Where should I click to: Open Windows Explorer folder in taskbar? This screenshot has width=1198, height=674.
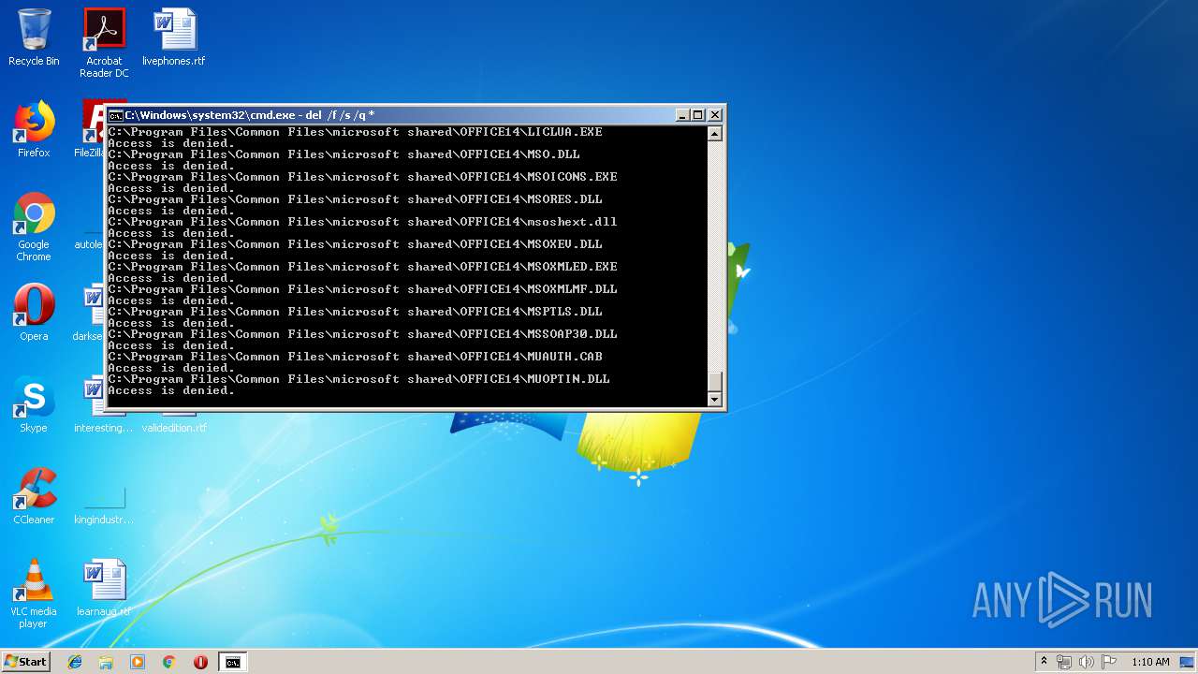point(106,662)
